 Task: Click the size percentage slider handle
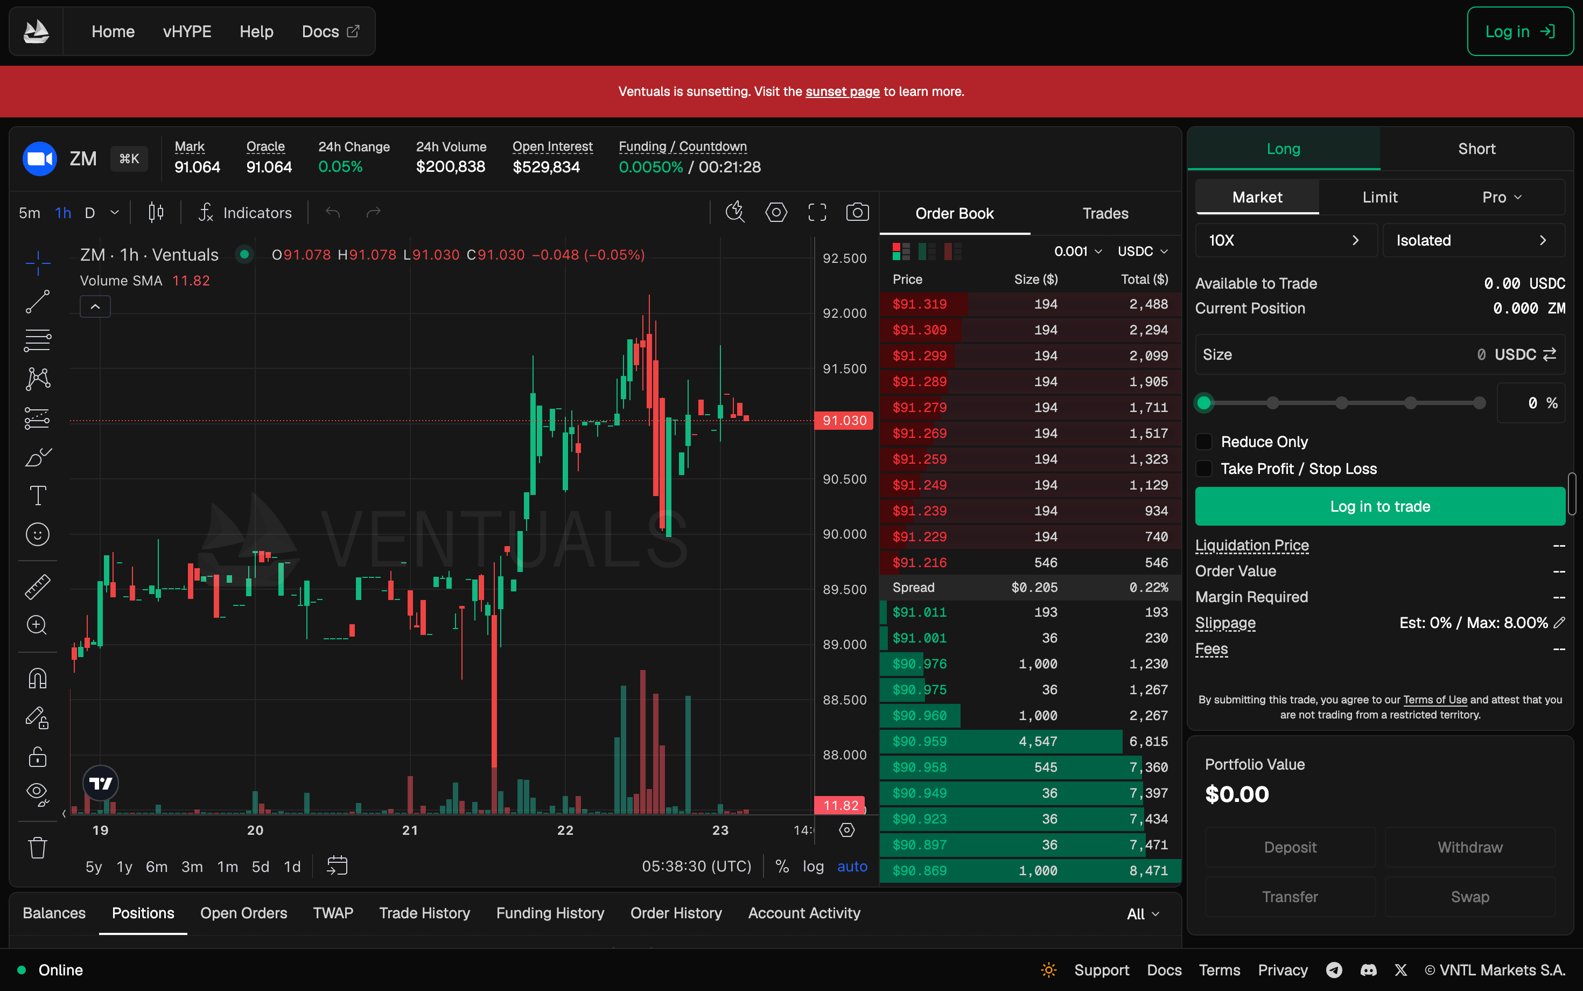[x=1203, y=403]
